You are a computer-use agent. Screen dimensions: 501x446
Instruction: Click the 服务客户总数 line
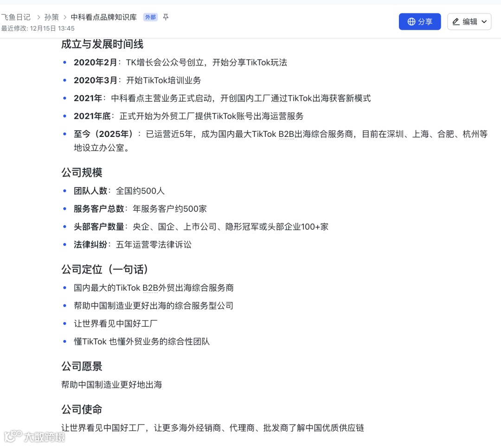coord(140,209)
